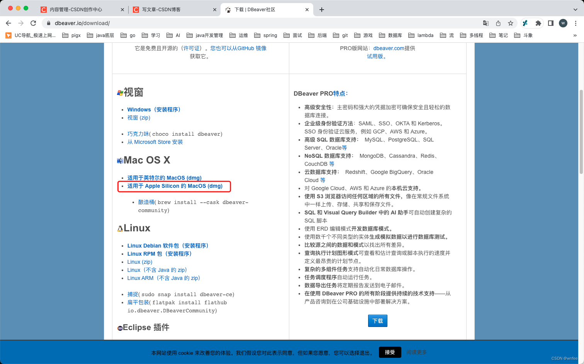
Task: Open the 扁平包装 flatpak link
Action: [x=138, y=302]
